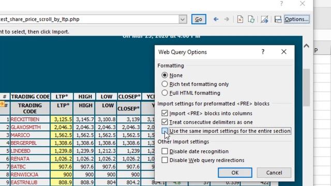Viewport: 331px width, 186px height.
Task: Click the Forward arrow icon
Action: (227, 20)
